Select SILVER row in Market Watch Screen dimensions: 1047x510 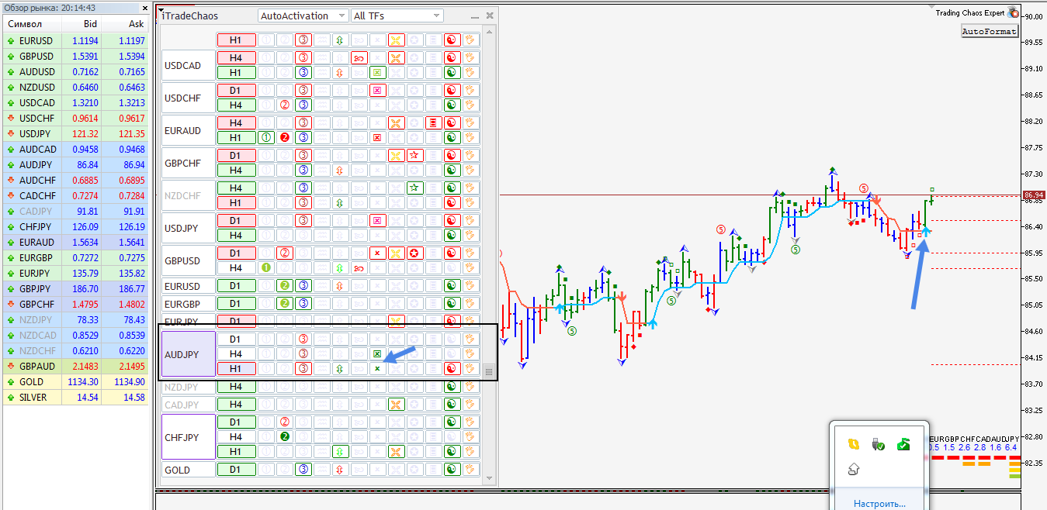[x=75, y=397]
